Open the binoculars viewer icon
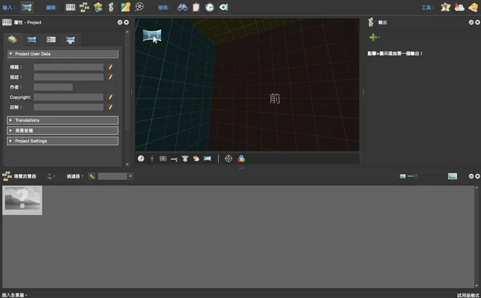Screen dimensions: 481x298 click(x=183, y=7)
